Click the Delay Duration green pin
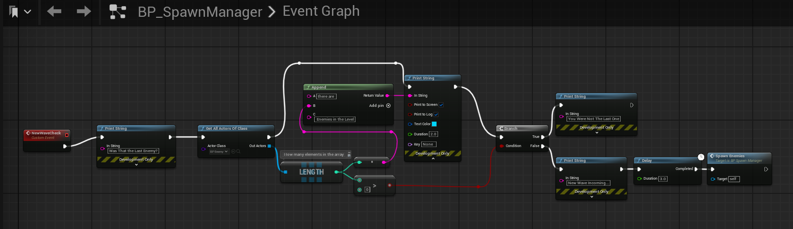The width and height of the screenshot is (793, 229). pos(639,179)
